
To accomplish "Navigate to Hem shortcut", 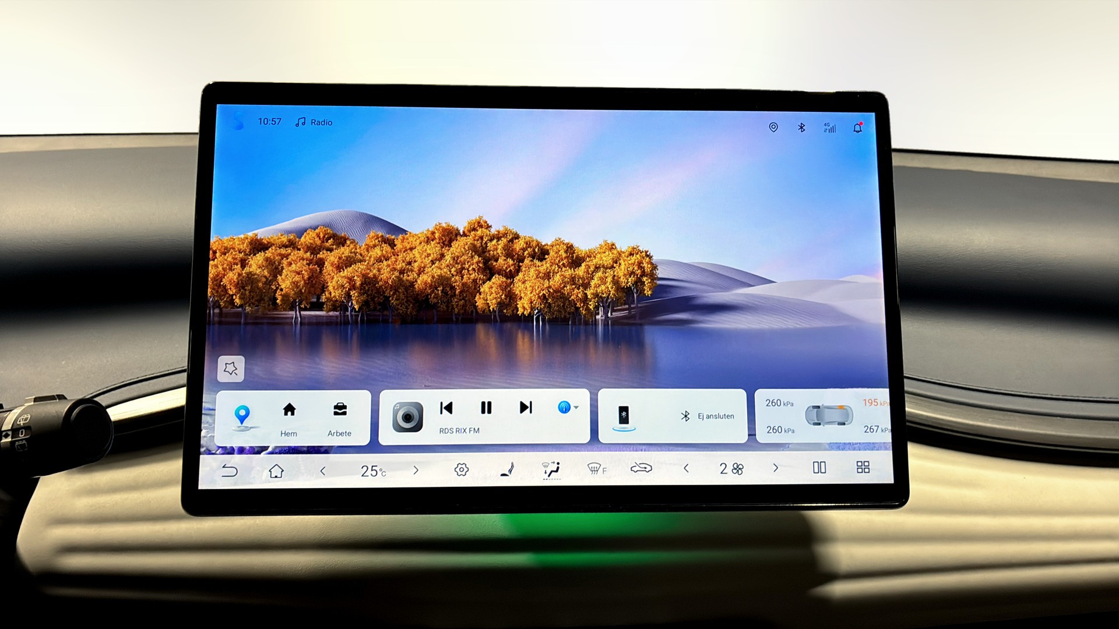I will (288, 418).
